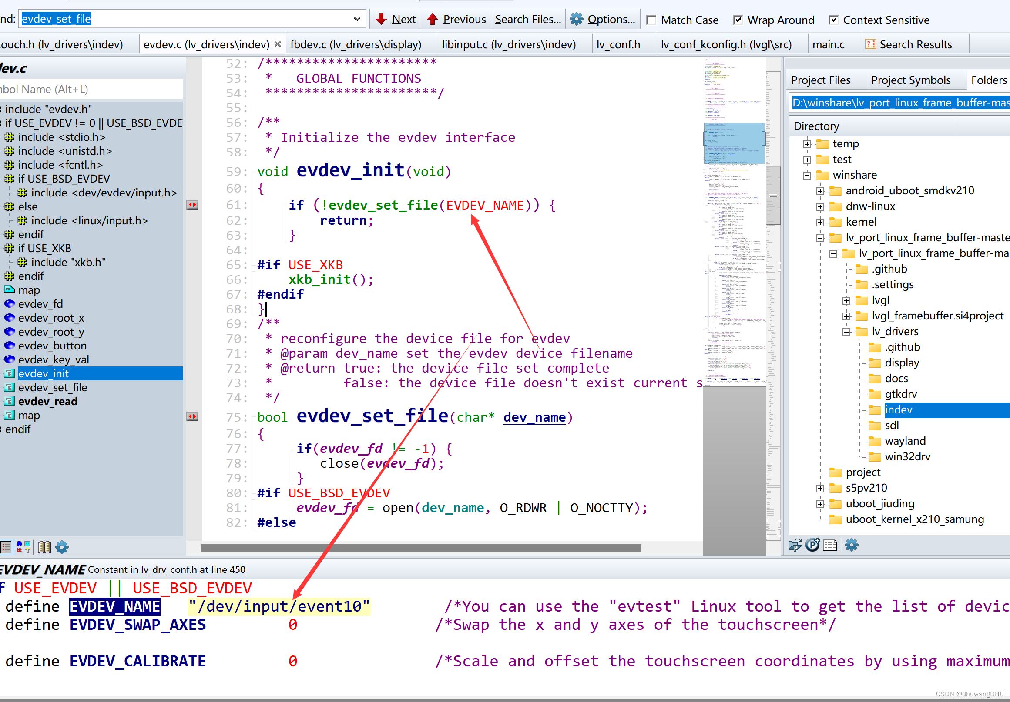Click the Options gear icon
Image resolution: width=1010 pixels, height=702 pixels.
577,19
